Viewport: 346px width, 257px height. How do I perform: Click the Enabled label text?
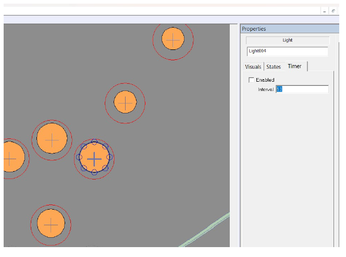point(265,80)
